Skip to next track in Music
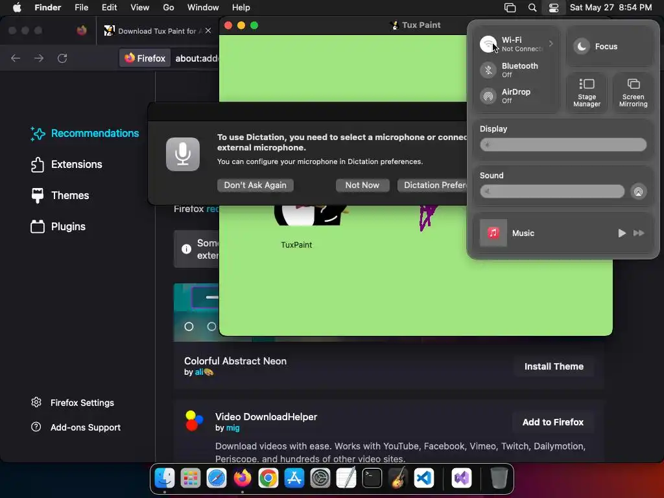This screenshot has width=664, height=498. coord(639,233)
